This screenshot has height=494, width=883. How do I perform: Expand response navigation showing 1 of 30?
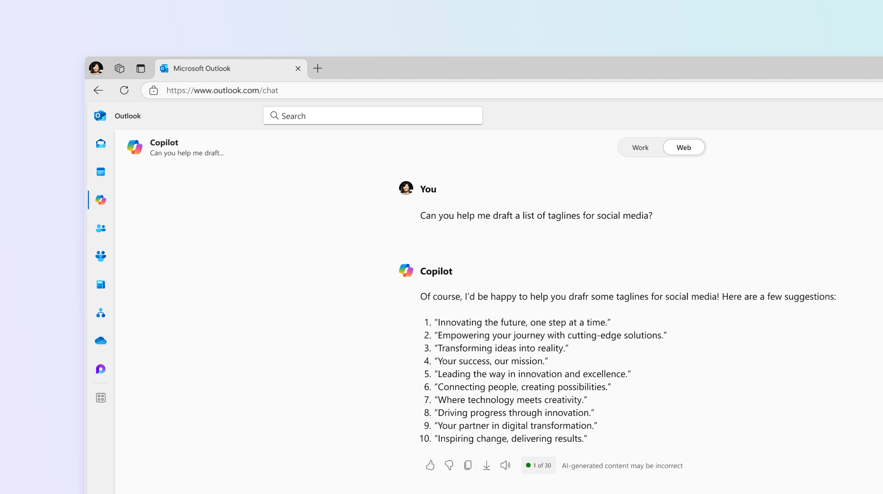click(538, 465)
